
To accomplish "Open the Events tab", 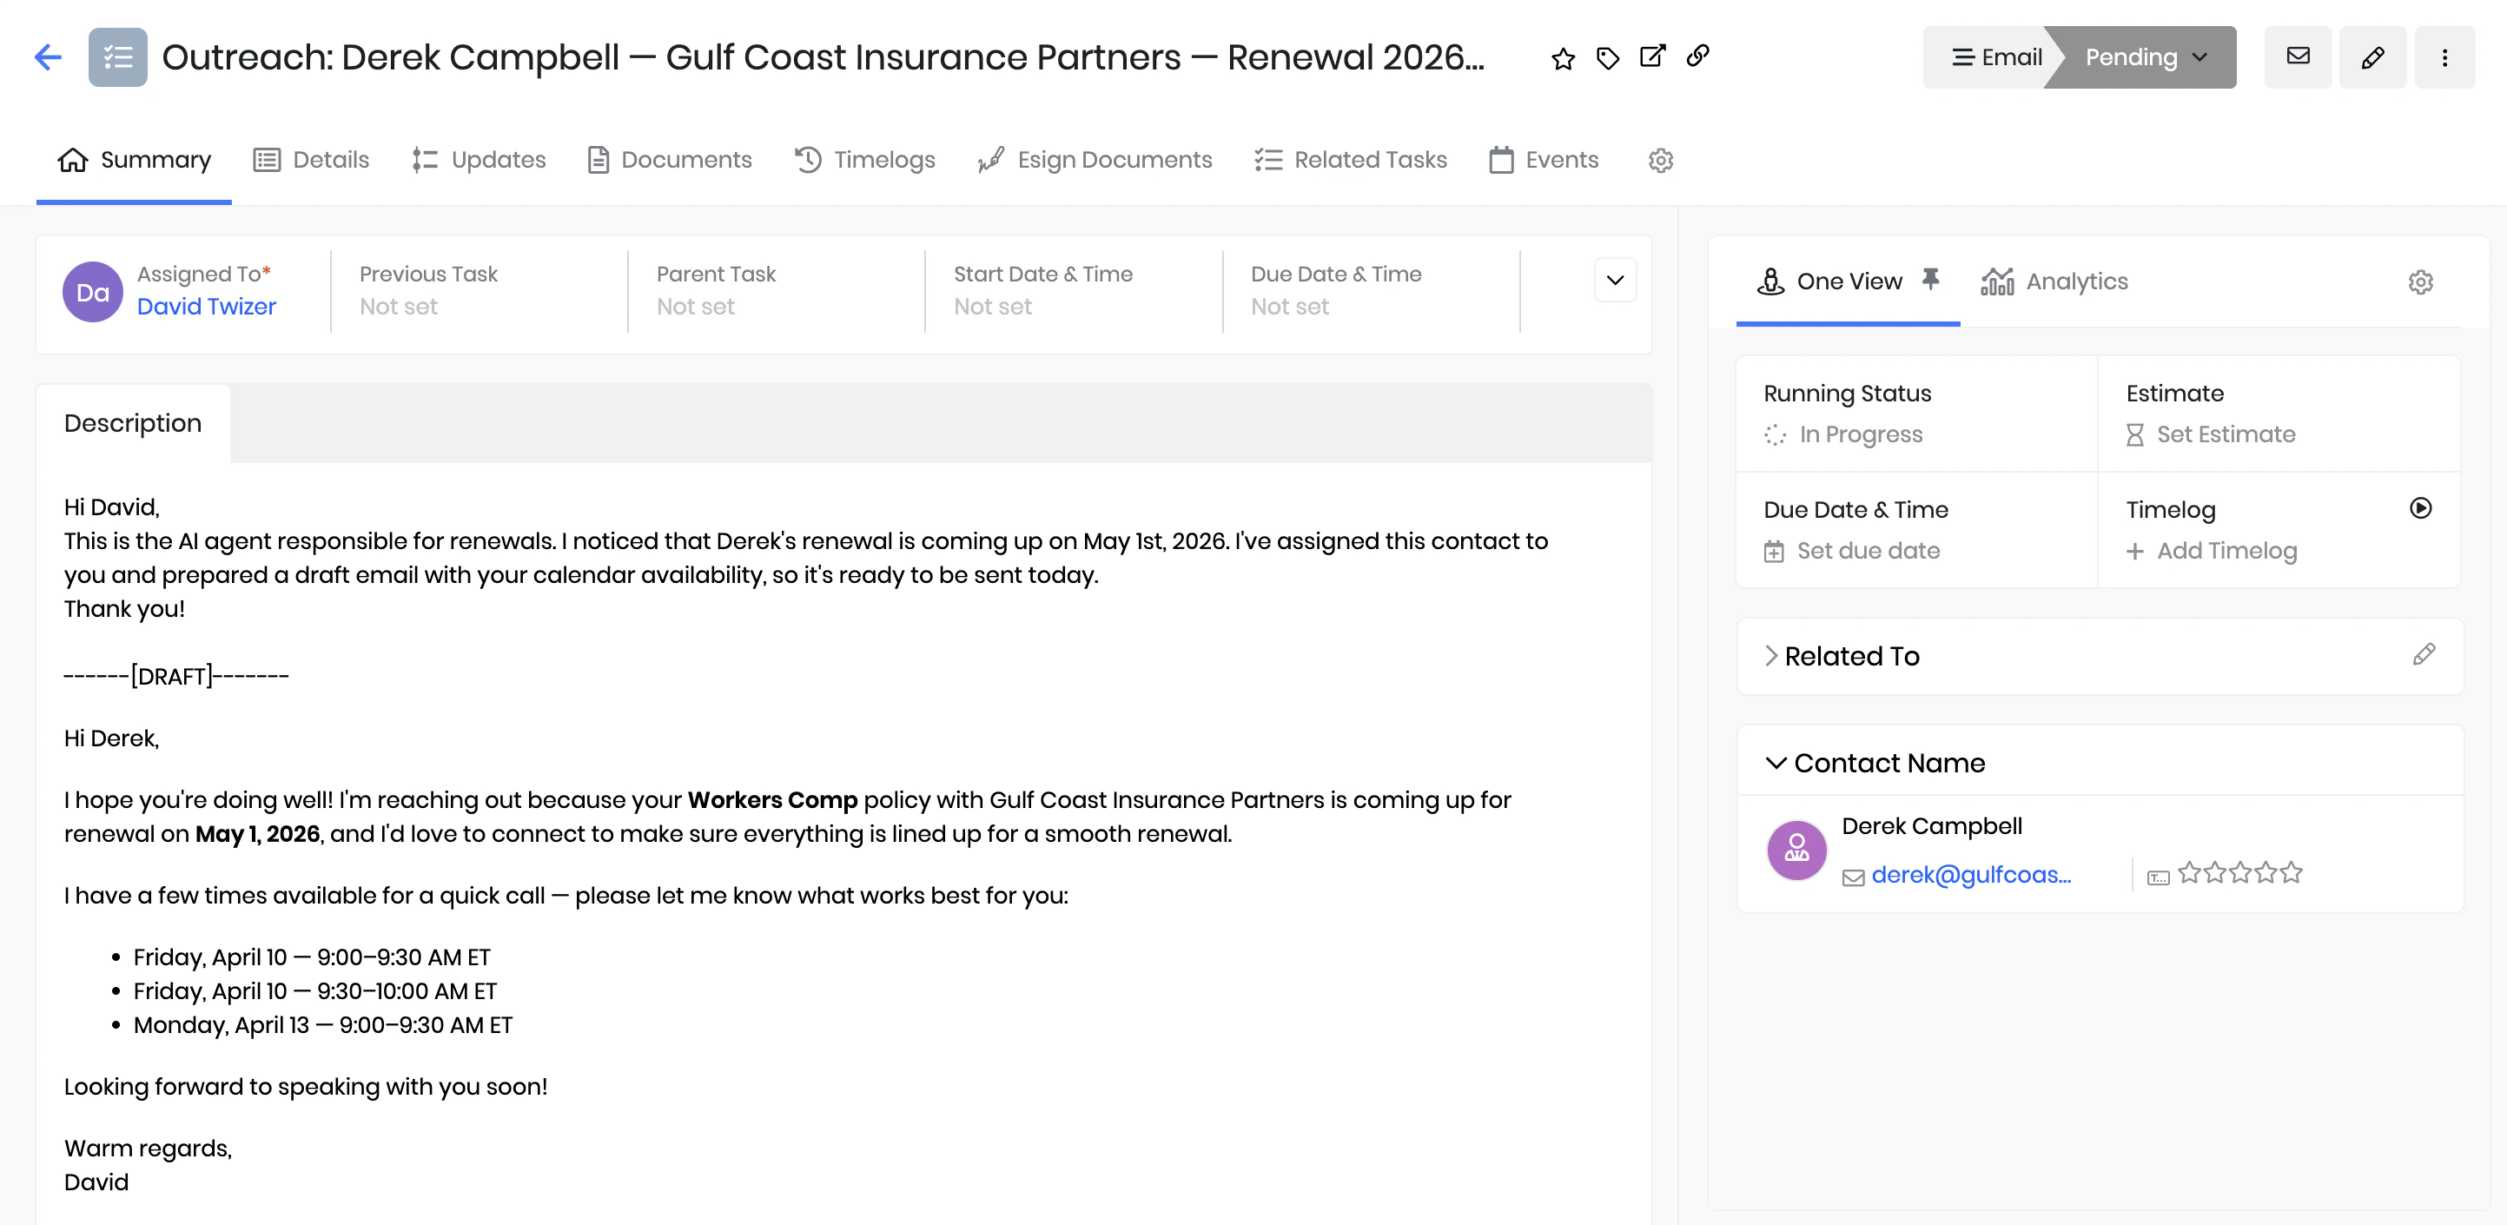I will click(x=1544, y=160).
